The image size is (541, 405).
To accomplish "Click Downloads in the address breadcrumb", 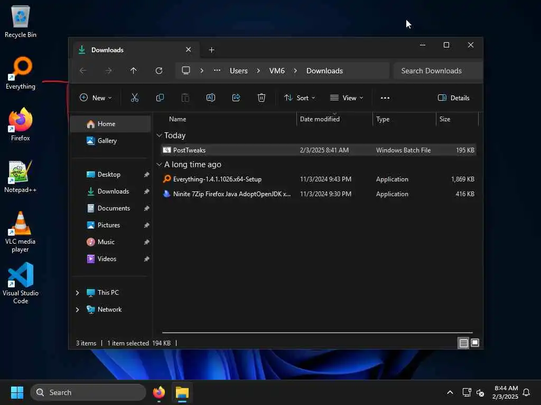I will [325, 71].
